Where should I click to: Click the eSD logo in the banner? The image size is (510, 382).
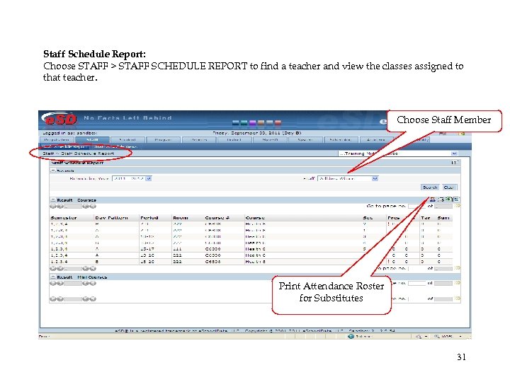pyautogui.click(x=59, y=120)
